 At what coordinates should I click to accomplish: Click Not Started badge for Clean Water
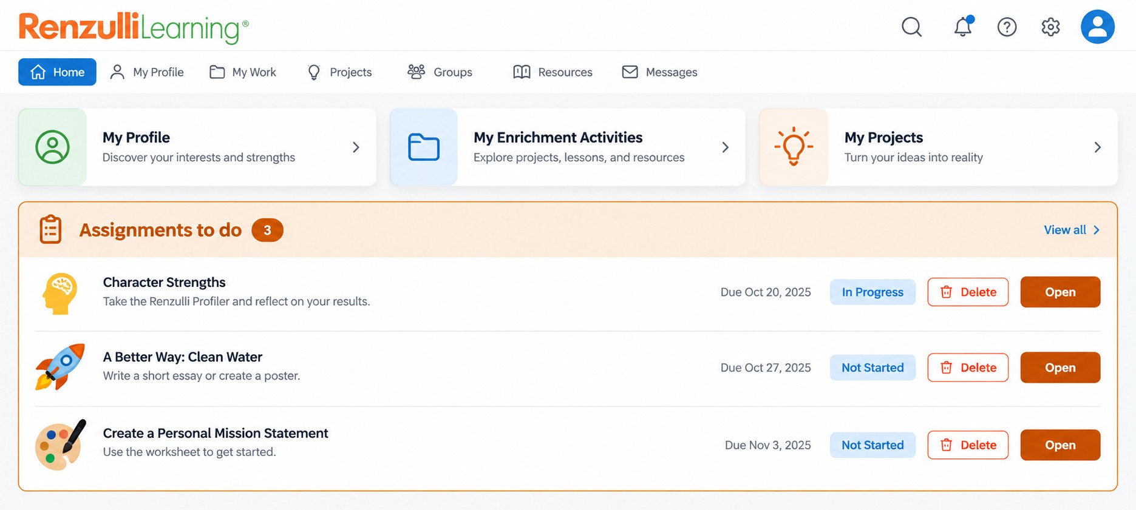click(872, 367)
